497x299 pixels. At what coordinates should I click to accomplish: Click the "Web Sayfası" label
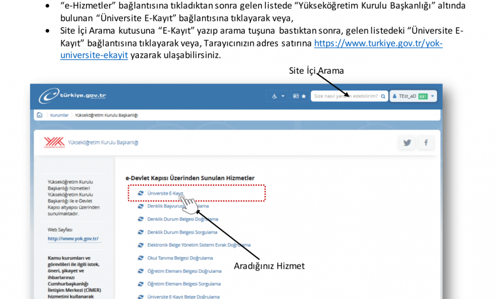pos(61,230)
